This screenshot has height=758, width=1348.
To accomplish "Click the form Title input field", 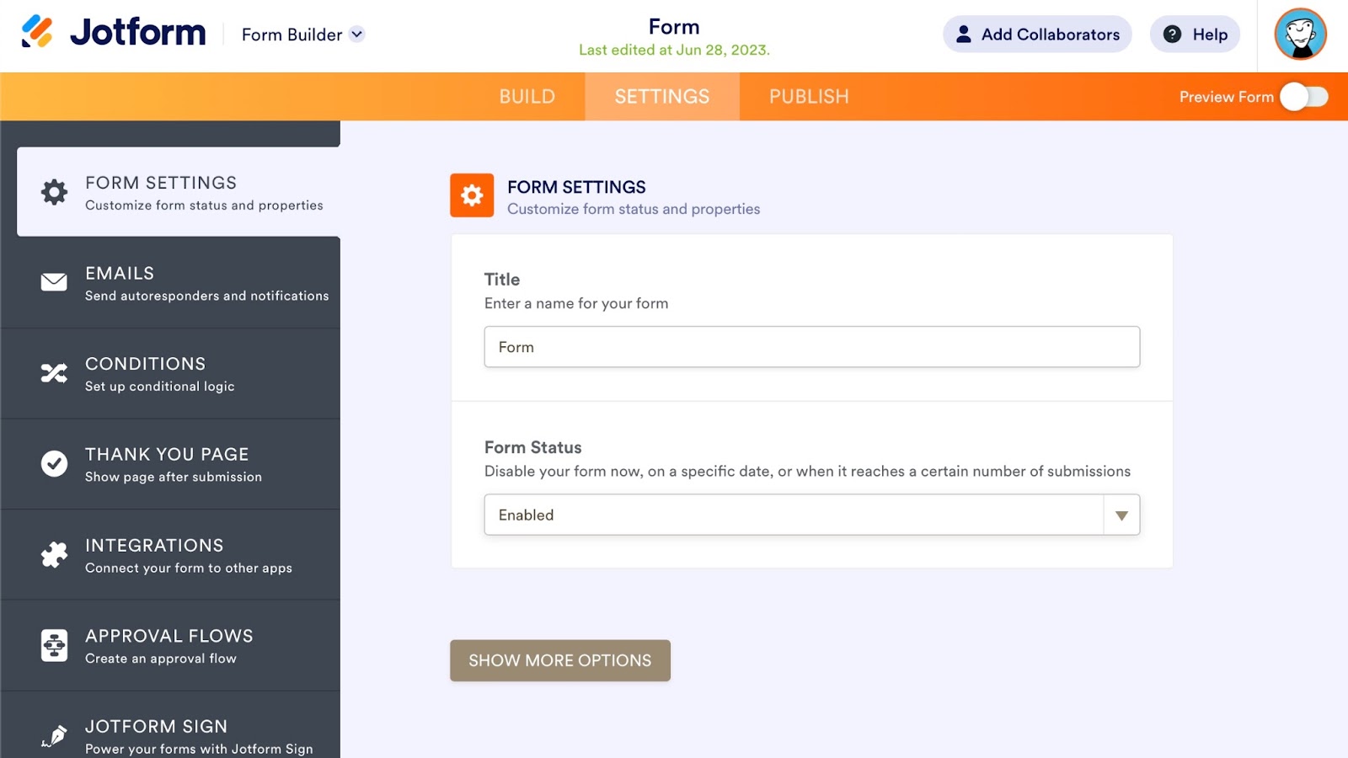I will [x=811, y=347].
